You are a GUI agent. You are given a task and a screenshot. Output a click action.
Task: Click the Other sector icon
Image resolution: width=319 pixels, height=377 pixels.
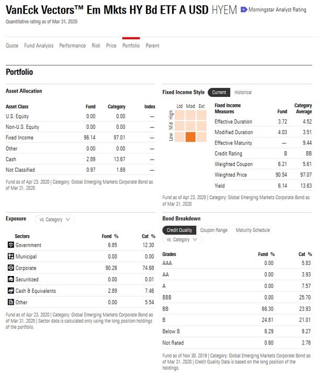pyautogui.click(x=10, y=302)
